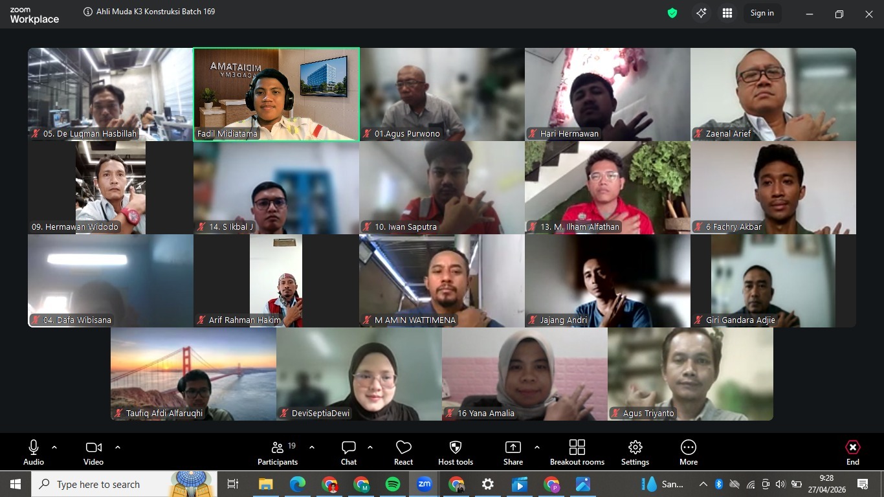Viewport: 884px width, 497px height.
Task: Open the More options menu
Action: pyautogui.click(x=689, y=452)
